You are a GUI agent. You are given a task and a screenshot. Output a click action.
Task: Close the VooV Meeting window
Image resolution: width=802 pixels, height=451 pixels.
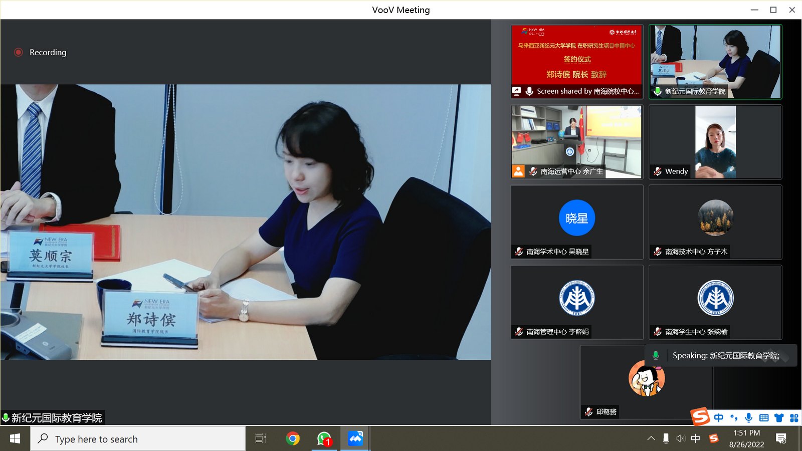pos(792,10)
